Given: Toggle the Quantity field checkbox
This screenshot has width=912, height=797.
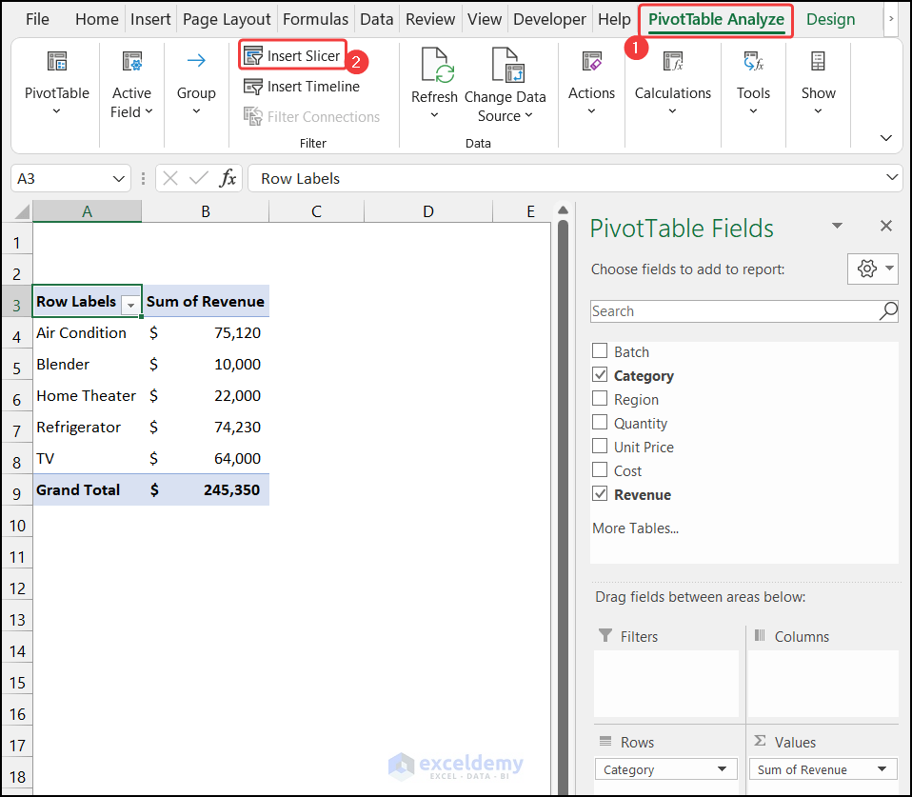Looking at the screenshot, I should 600,423.
